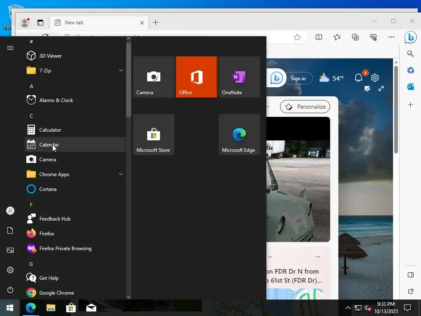Screen dimensions: 421x316
Task: Open Settings gear in Start sidebar
Action: click(10, 270)
